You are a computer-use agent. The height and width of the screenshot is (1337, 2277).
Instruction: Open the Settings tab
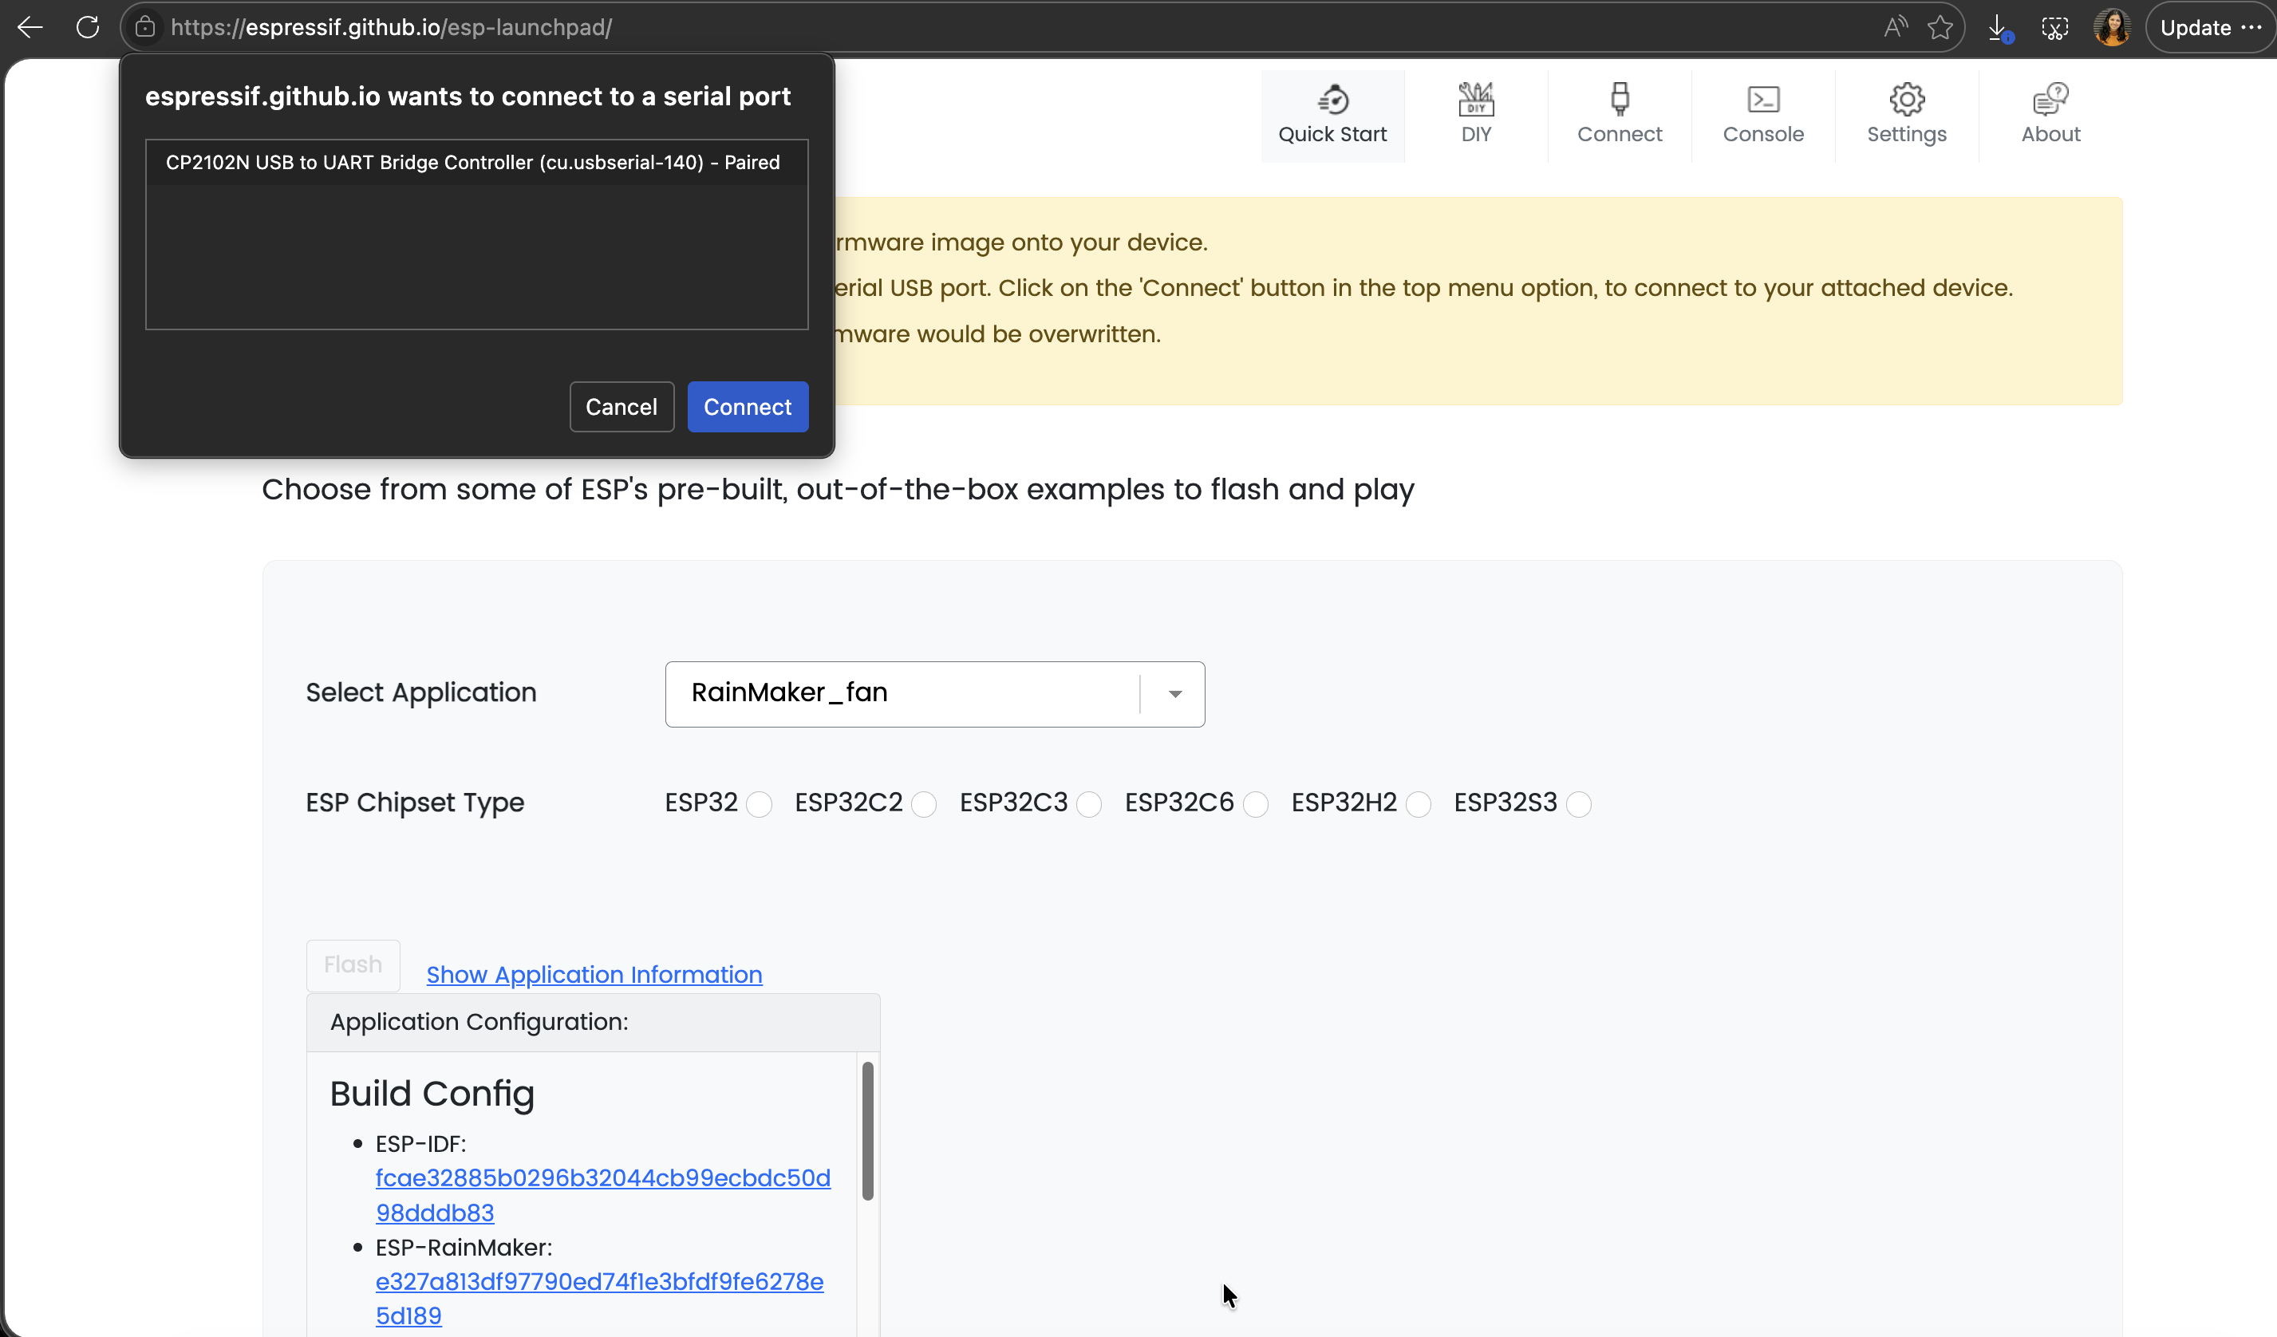click(x=1907, y=116)
